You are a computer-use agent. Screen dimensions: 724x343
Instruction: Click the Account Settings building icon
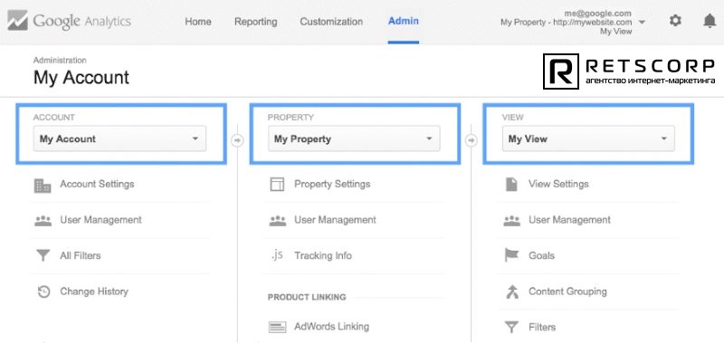[43, 186]
